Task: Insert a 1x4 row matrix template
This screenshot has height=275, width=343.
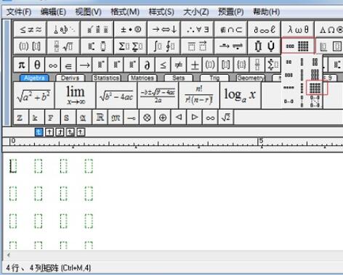Action: 288,88
